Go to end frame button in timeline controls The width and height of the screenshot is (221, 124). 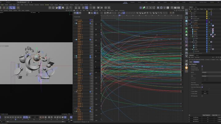coord(21,117)
